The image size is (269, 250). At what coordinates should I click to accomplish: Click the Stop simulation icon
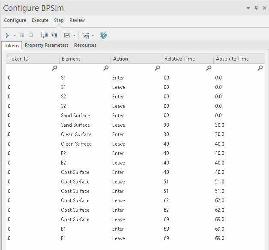pos(31,35)
